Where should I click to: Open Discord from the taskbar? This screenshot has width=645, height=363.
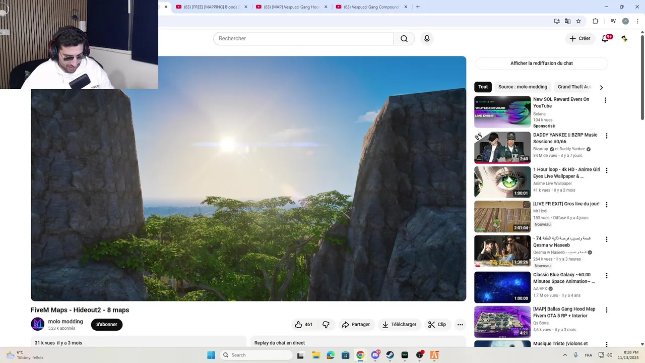[x=375, y=355]
